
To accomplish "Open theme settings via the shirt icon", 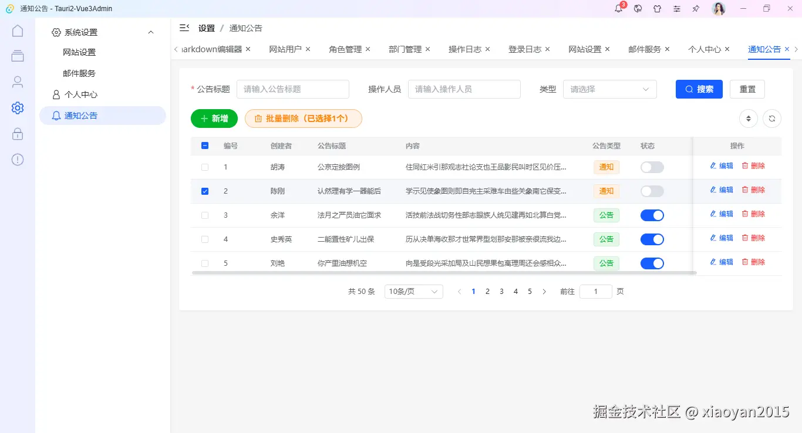I will point(657,8).
